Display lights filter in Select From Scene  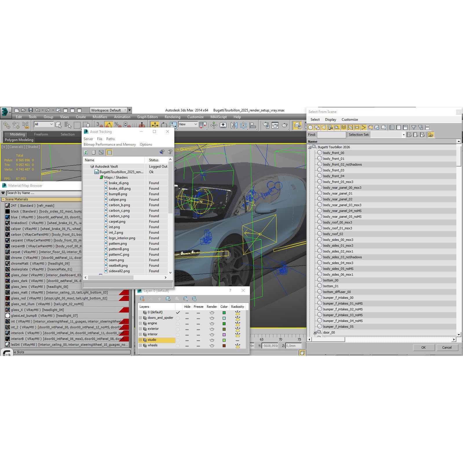[x=324, y=127]
